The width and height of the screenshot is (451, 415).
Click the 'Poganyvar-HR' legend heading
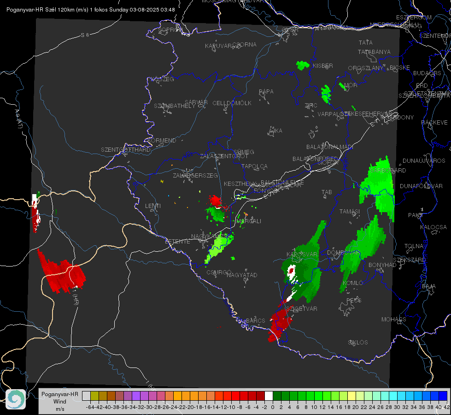(x=60, y=394)
